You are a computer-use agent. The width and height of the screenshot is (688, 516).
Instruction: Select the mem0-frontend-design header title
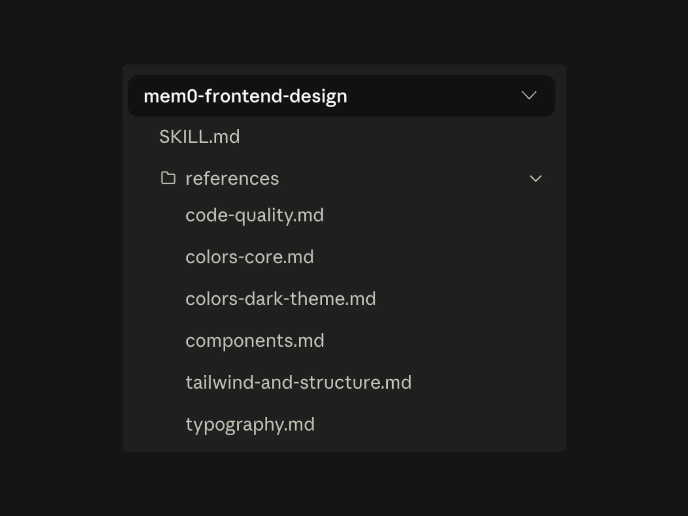(245, 96)
